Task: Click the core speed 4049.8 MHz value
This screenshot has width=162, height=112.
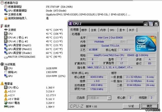Action: pos(97,77)
